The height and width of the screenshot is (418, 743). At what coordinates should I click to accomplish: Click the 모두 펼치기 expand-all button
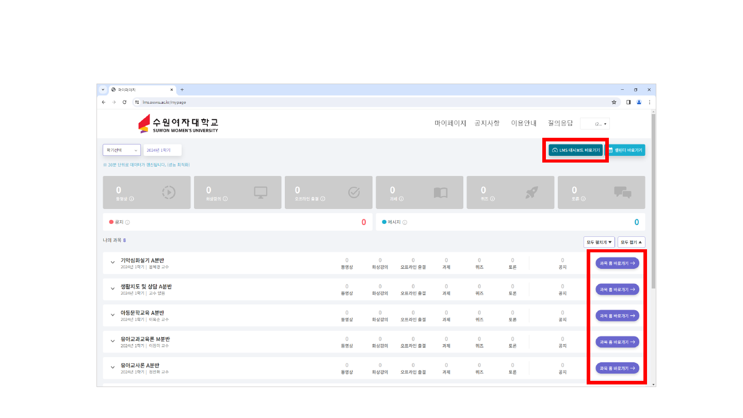click(x=599, y=242)
